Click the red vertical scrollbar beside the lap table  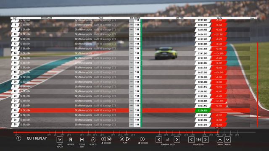tap(258, 85)
